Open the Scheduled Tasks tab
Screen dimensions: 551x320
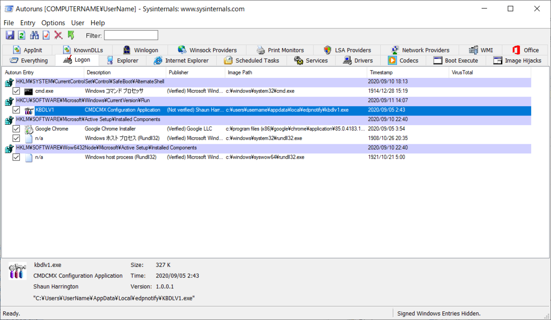(x=252, y=61)
